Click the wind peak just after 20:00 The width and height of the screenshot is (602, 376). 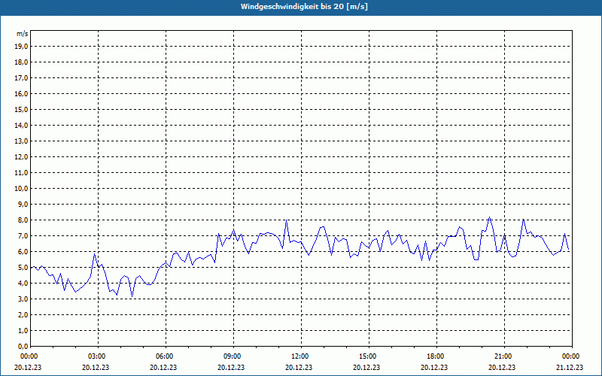click(x=489, y=217)
